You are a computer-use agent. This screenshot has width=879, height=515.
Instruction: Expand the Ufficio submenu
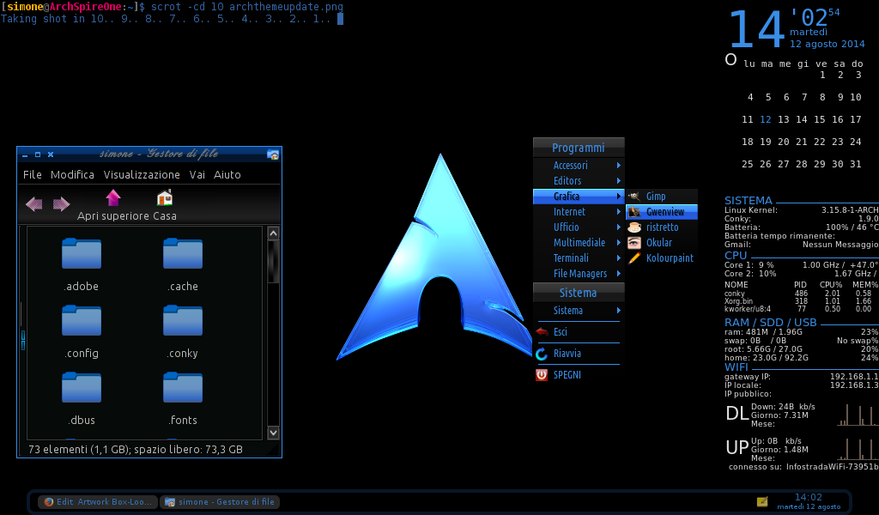coord(579,227)
